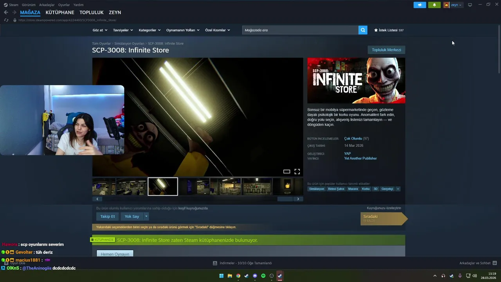Click the microphone icon in system tray
The width and height of the screenshot is (501, 282).
(460, 276)
